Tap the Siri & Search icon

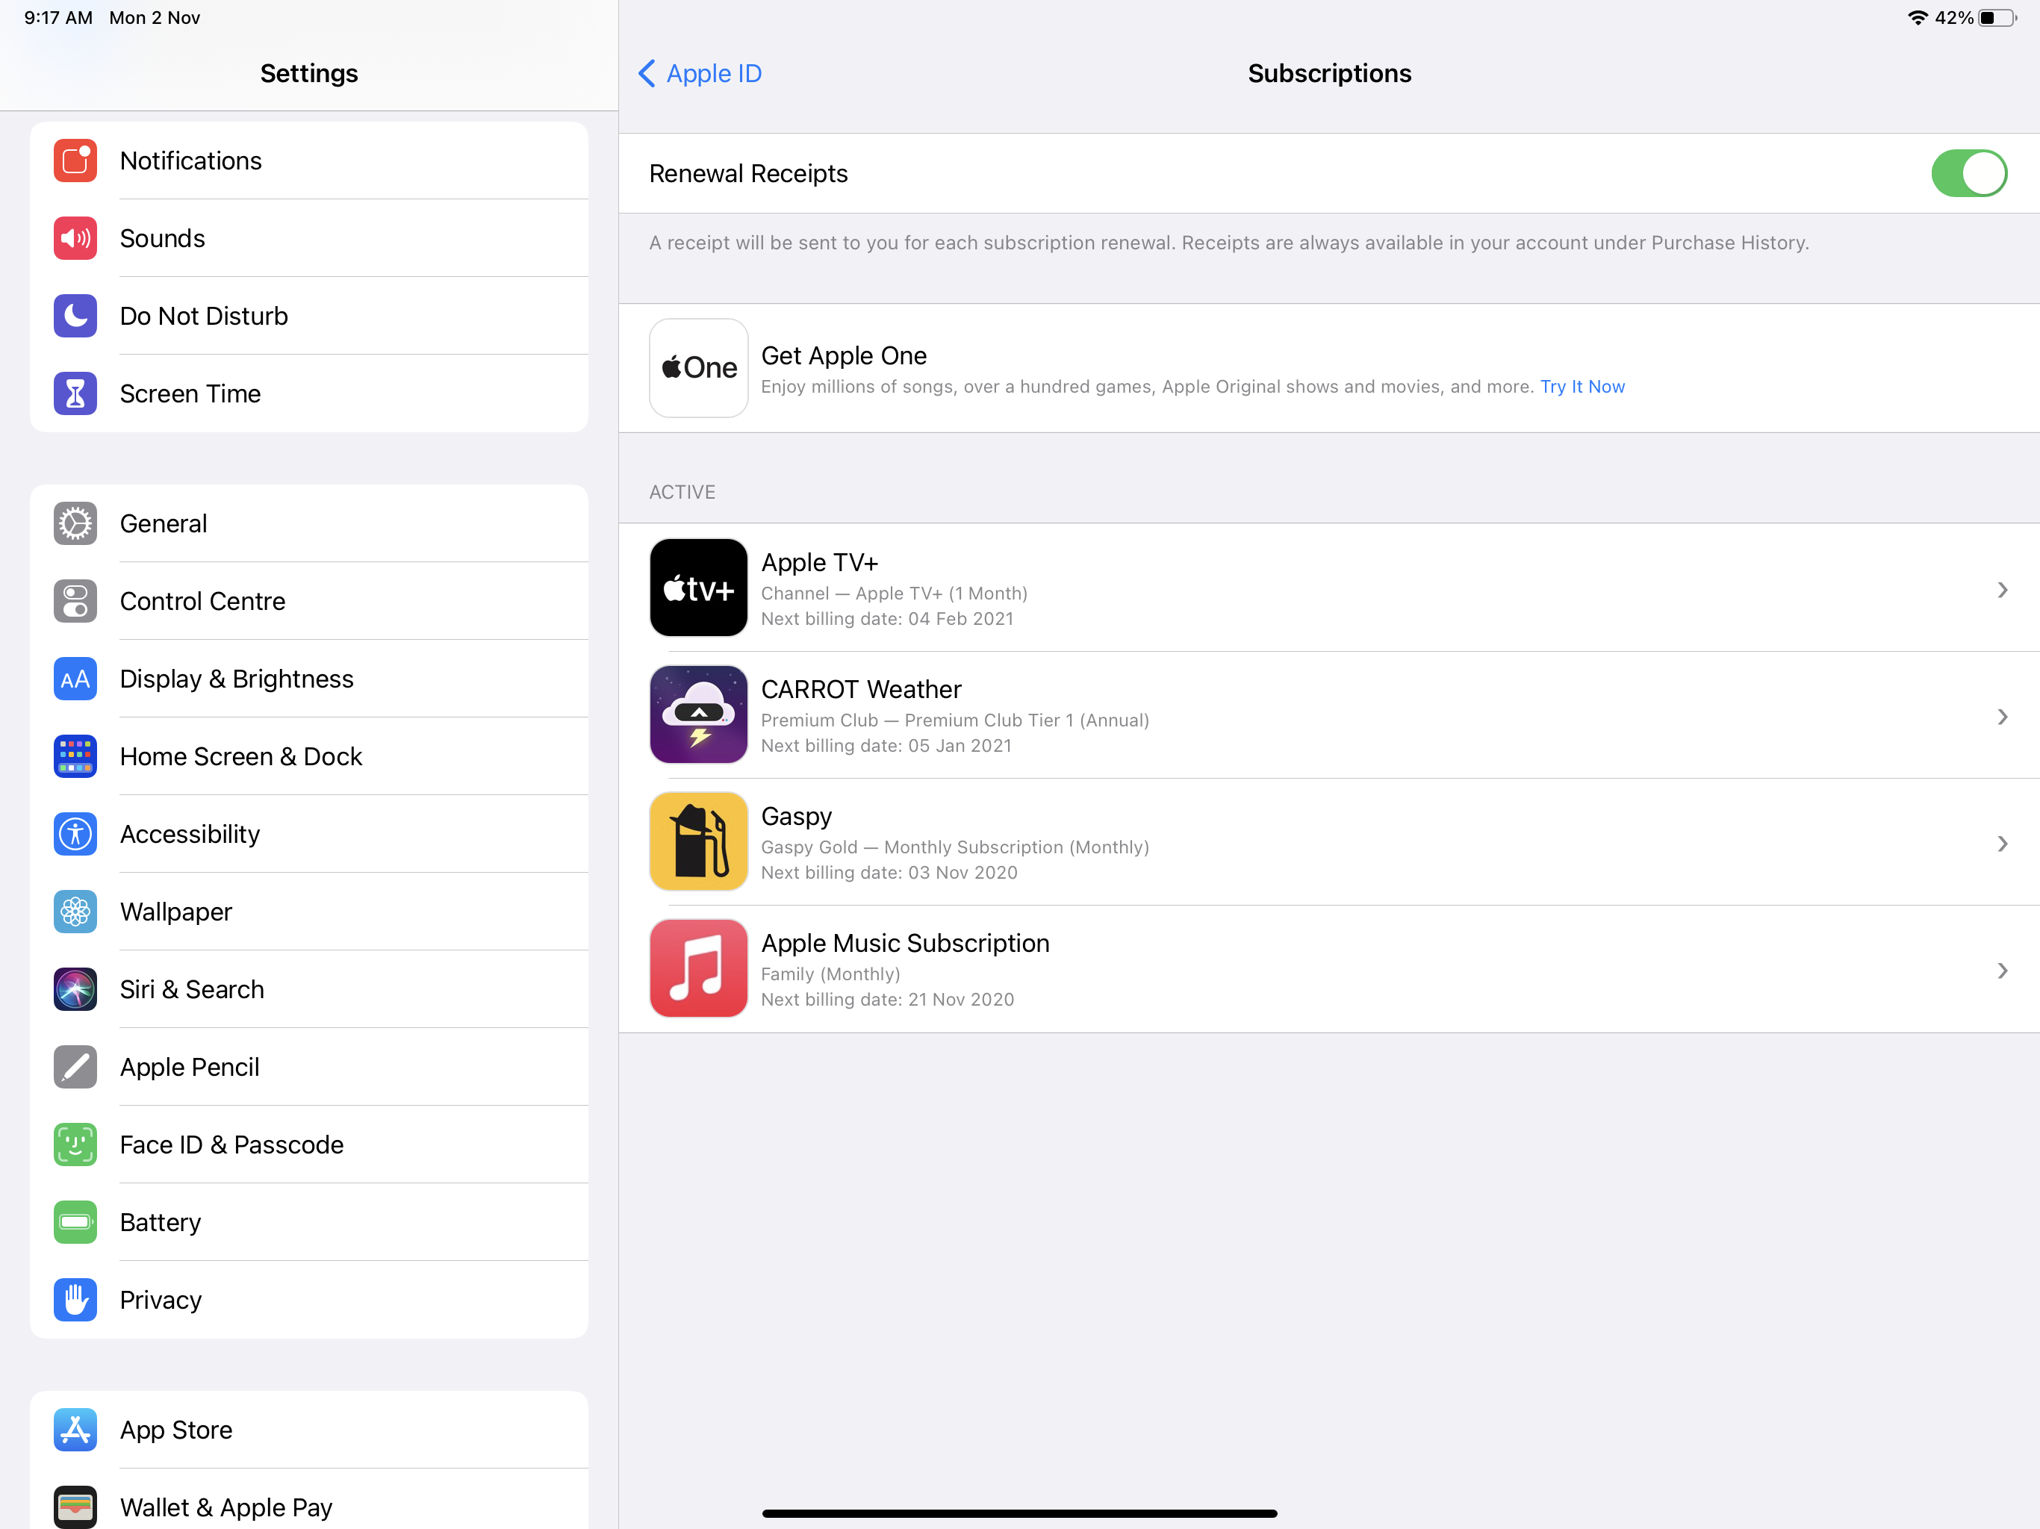(x=75, y=988)
